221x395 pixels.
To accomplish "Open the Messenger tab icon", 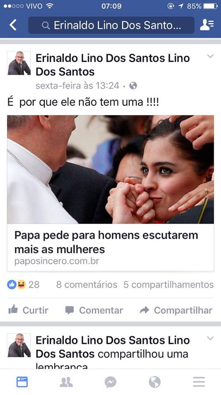I will pos(111,382).
